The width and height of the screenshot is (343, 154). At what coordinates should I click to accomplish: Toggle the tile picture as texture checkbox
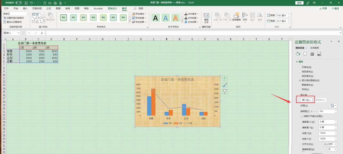[x=302, y=116]
